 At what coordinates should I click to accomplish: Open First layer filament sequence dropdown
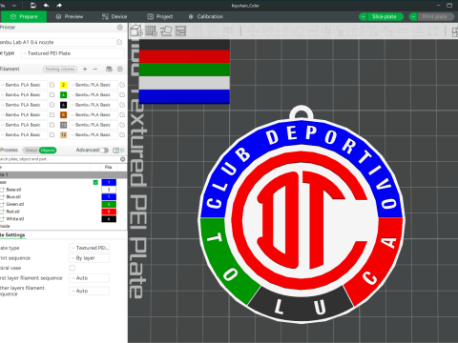[x=90, y=278]
